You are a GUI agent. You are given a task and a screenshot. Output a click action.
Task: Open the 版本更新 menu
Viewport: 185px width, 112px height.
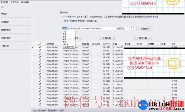pos(25,2)
